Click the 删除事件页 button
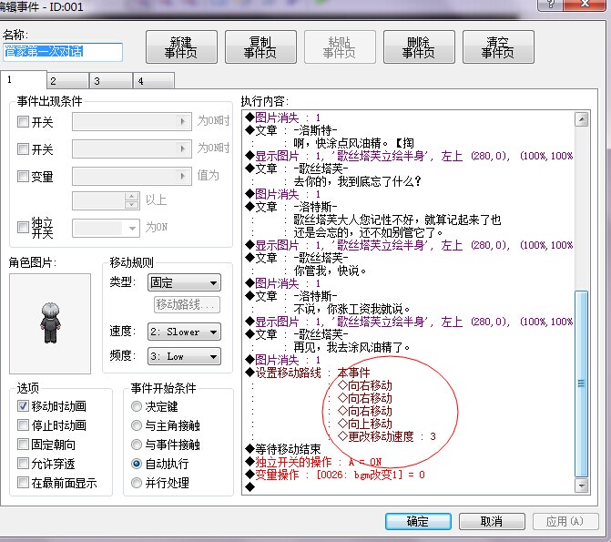Viewport: 611px width, 542px height. [x=419, y=46]
